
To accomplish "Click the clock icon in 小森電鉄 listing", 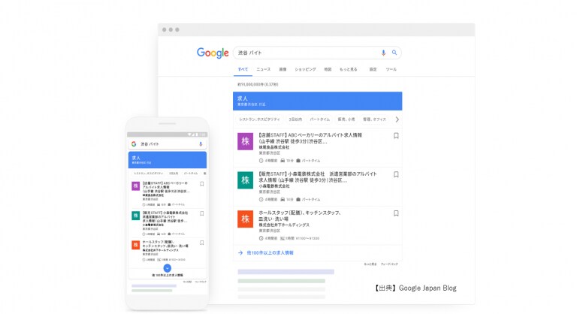I will 261,200.
